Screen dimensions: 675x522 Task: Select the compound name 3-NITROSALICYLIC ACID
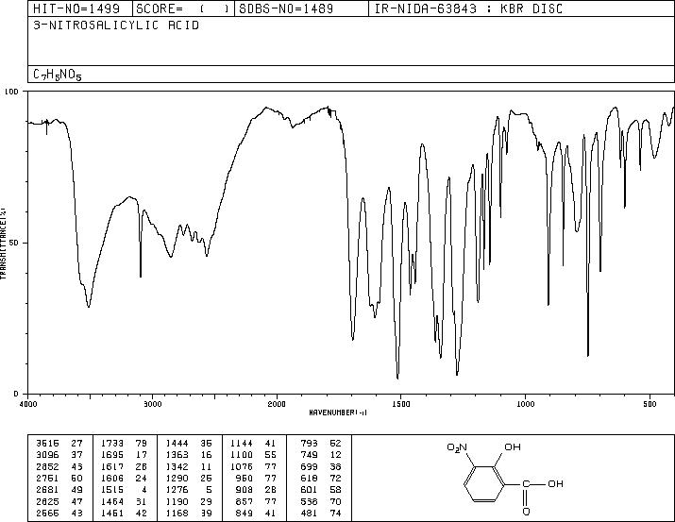tap(116, 25)
